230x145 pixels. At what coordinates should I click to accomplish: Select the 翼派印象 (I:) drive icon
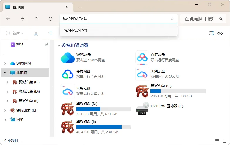click(x=67, y=127)
